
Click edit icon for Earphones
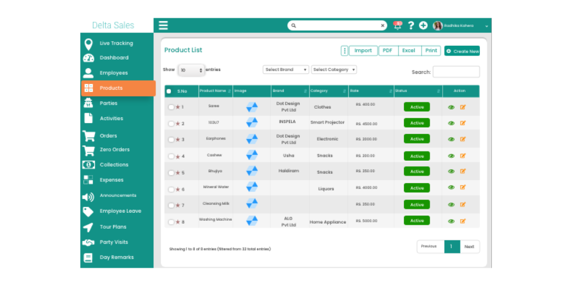click(x=463, y=139)
